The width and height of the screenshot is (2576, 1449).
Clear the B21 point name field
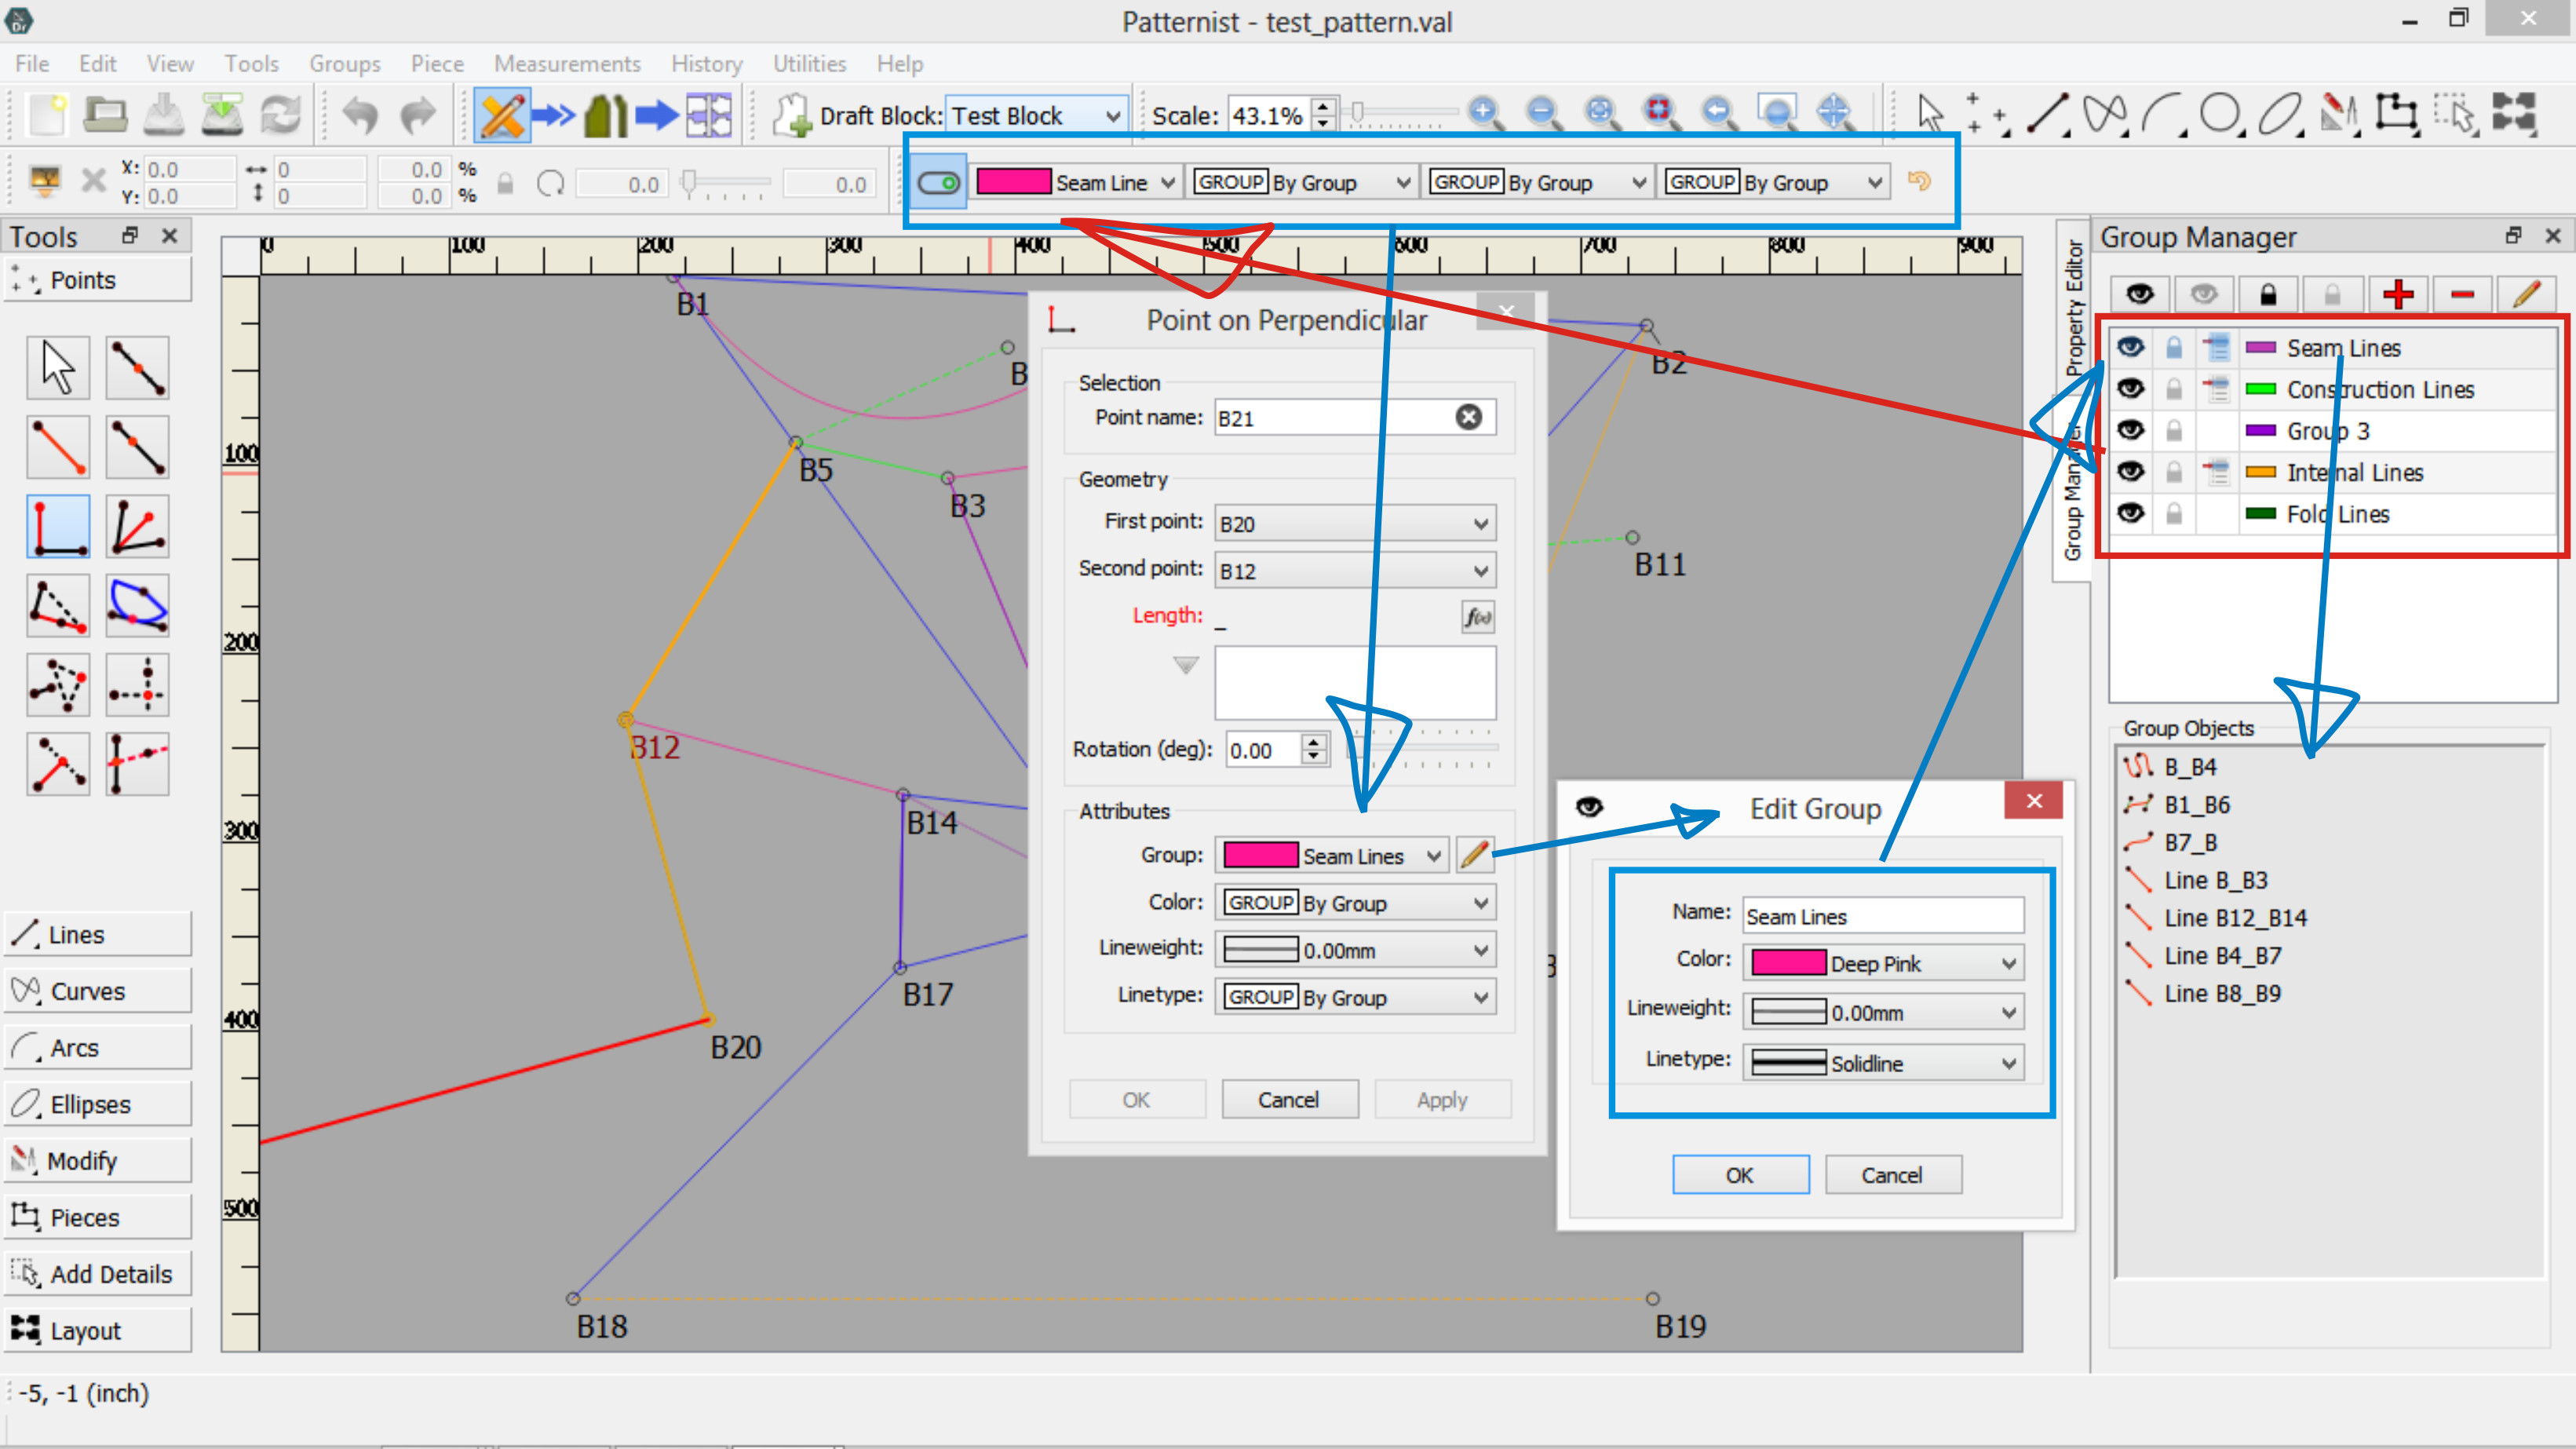tap(1468, 417)
